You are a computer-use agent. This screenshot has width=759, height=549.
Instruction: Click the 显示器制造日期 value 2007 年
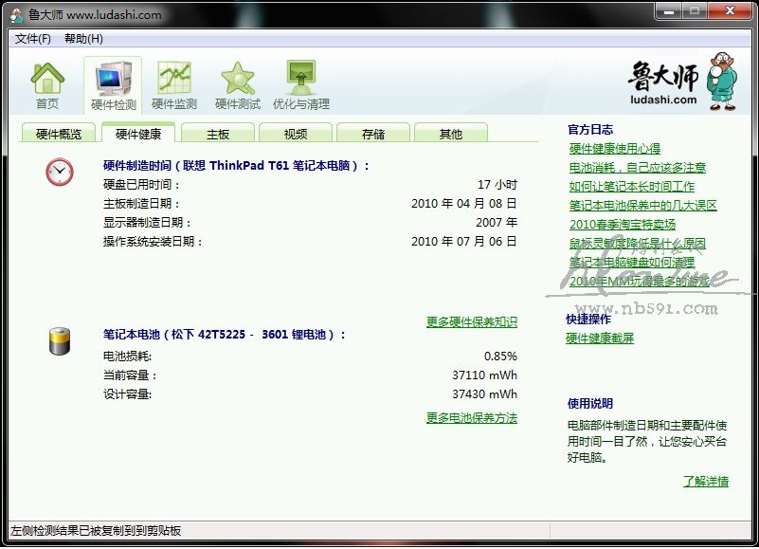[497, 223]
